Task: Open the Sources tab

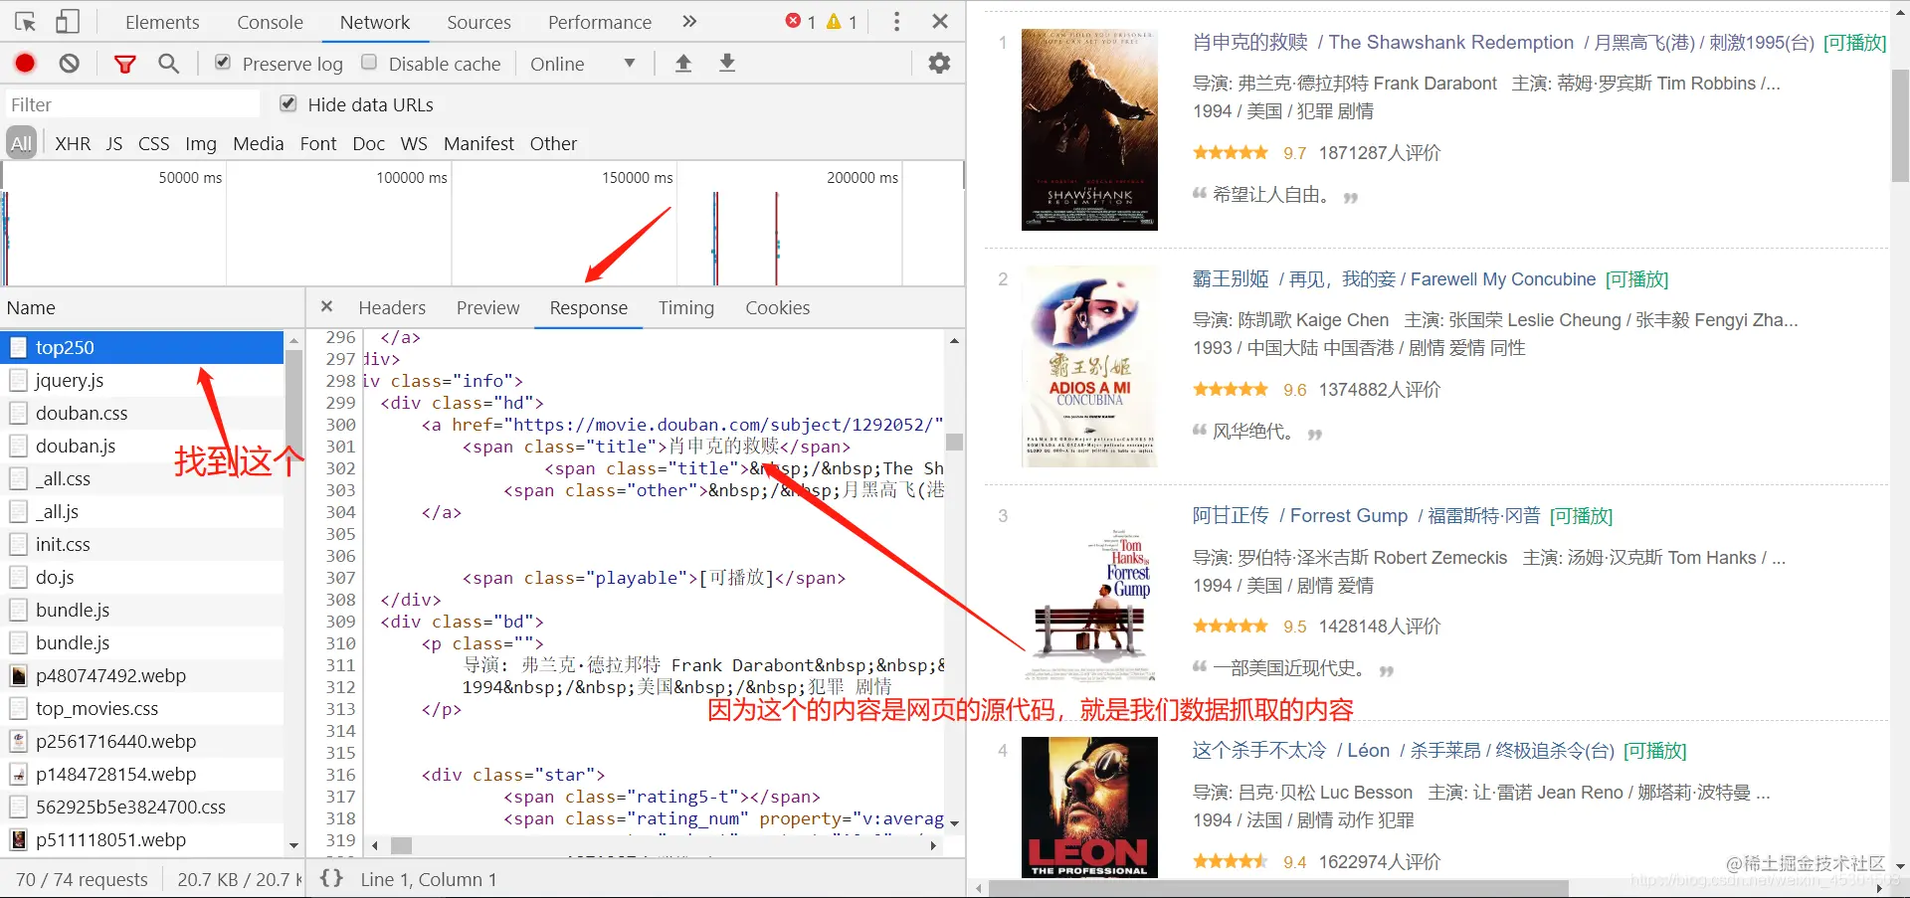Action: (478, 22)
